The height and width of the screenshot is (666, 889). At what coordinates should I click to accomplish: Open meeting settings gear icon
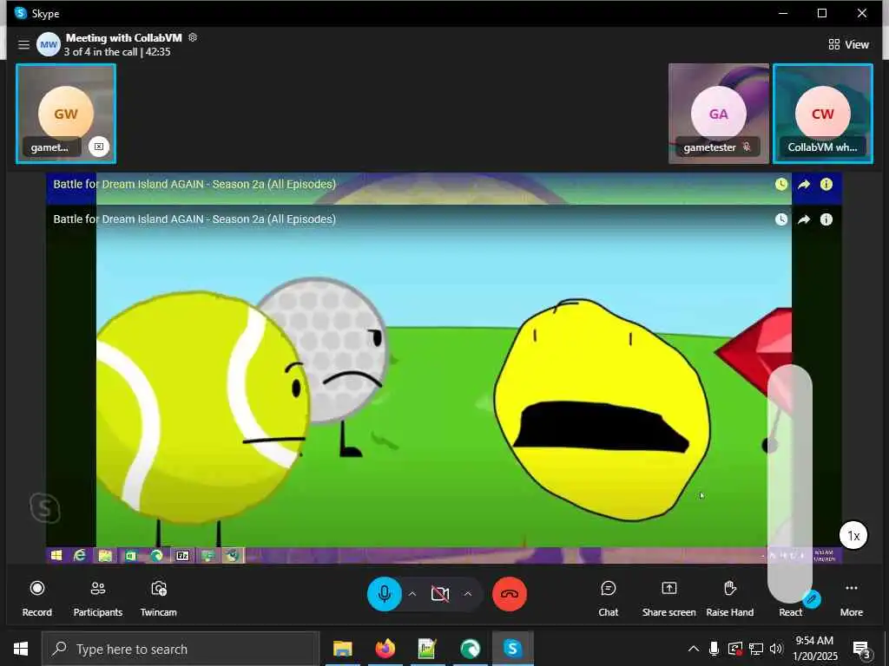193,37
